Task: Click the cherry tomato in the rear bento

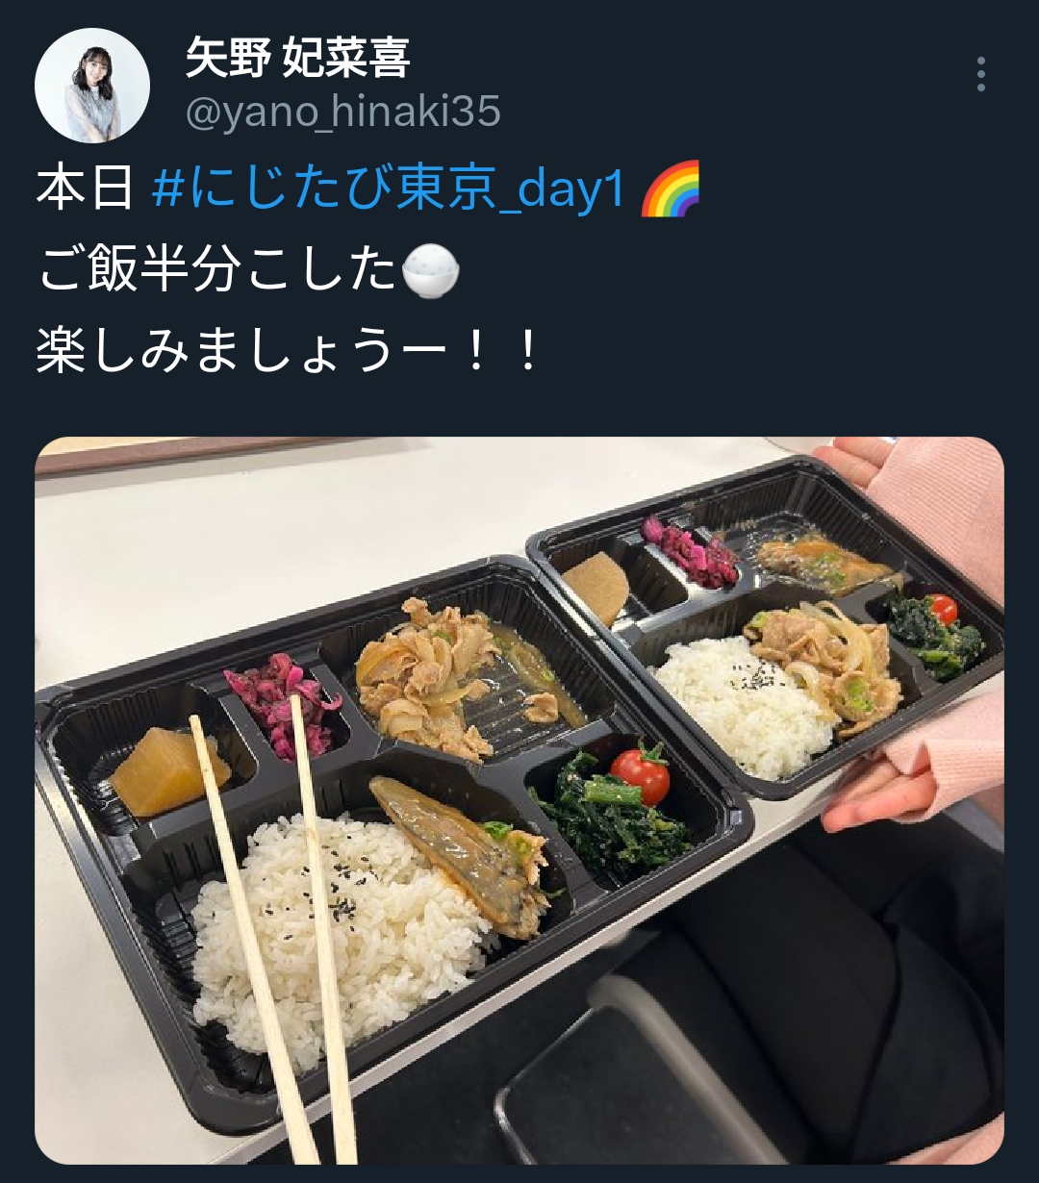Action: pyautogui.click(x=944, y=609)
